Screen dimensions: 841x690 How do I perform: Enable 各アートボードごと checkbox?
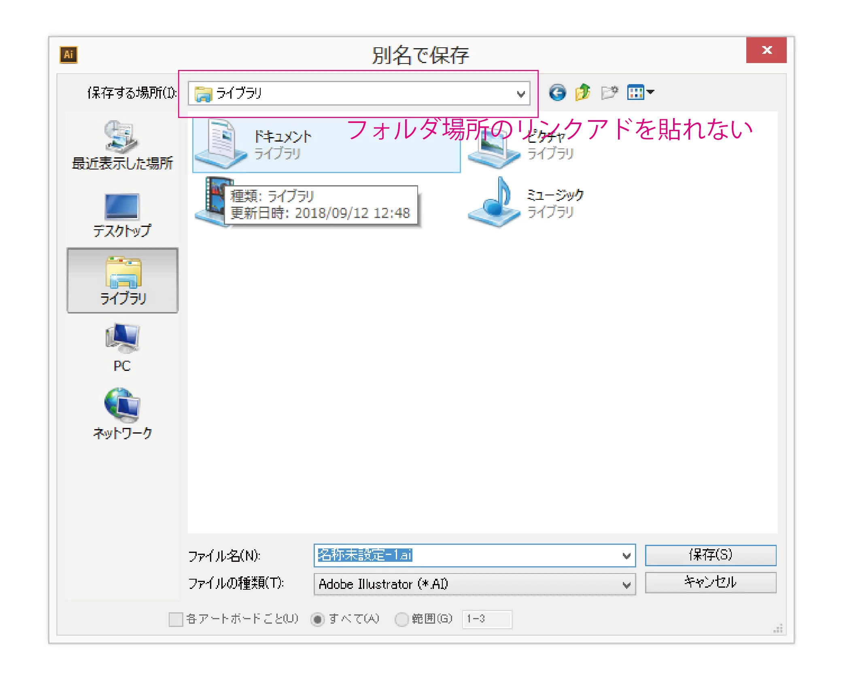click(x=176, y=619)
